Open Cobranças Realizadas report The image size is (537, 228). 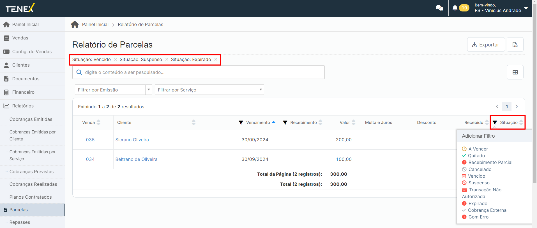point(33,184)
